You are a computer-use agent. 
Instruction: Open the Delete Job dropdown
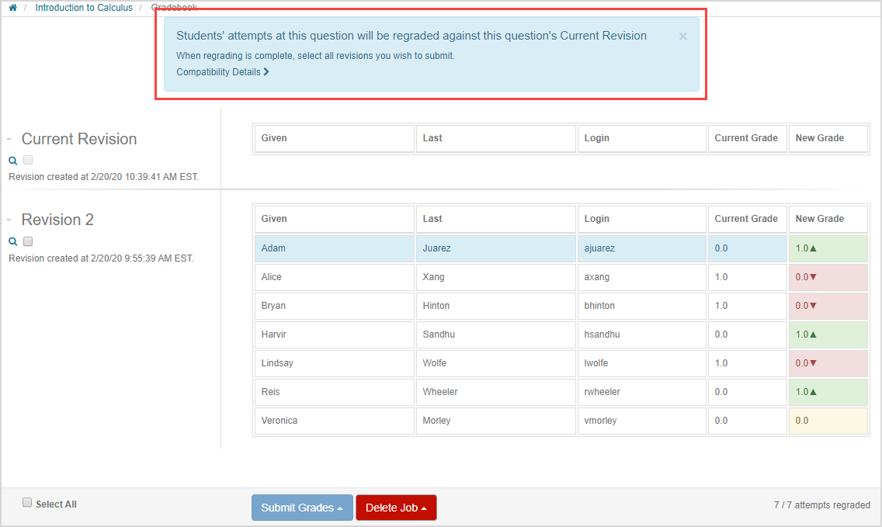(396, 507)
